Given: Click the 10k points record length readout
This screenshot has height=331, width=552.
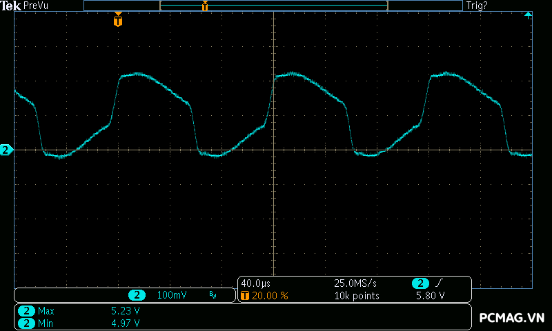Looking at the screenshot, I should 357,296.
